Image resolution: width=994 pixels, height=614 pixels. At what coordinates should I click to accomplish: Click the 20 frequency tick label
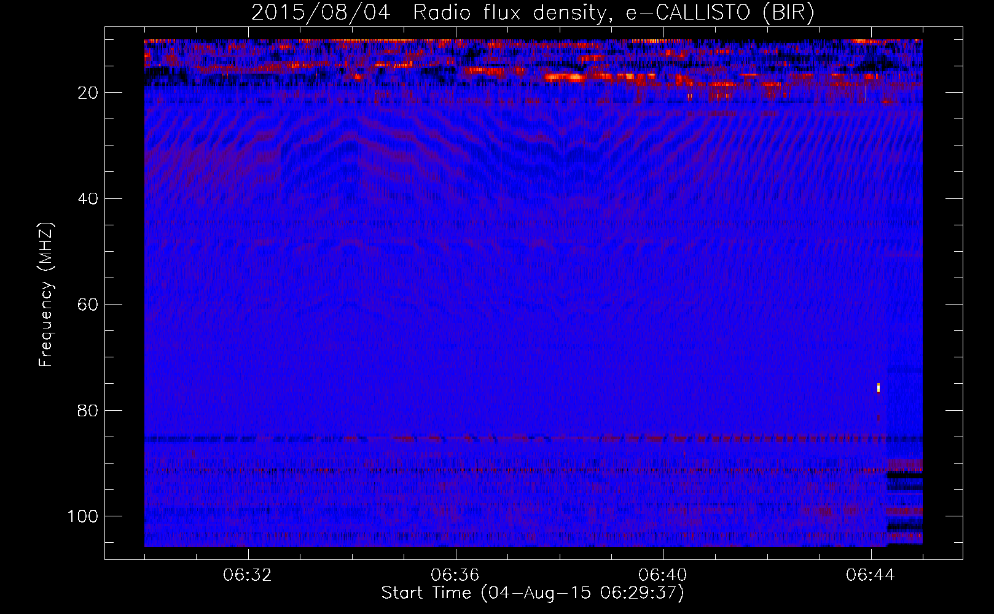point(88,93)
